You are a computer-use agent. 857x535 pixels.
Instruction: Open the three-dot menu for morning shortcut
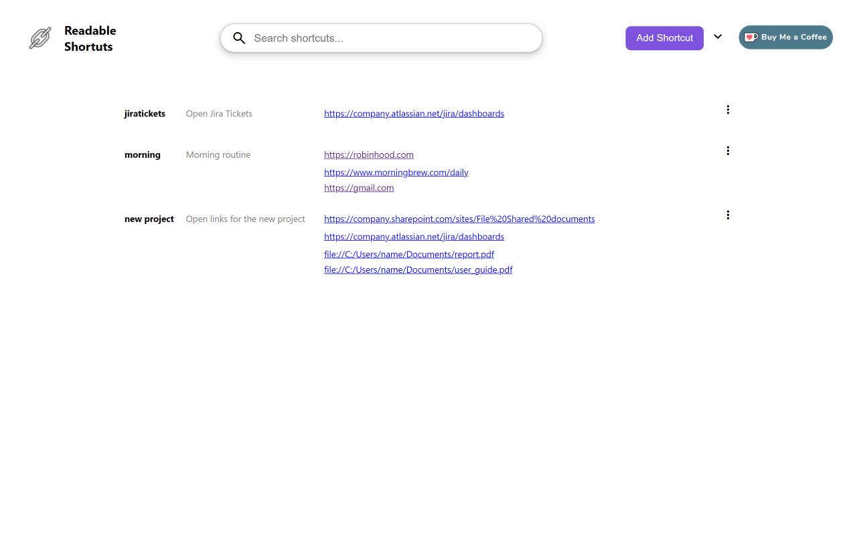pyautogui.click(x=728, y=150)
